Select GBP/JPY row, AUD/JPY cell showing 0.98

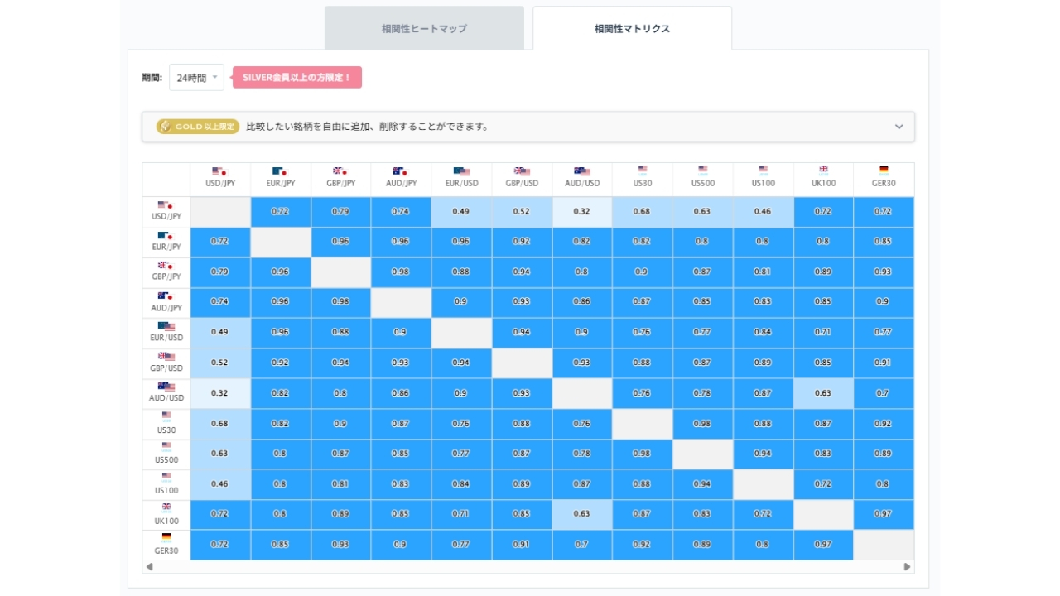tap(401, 272)
